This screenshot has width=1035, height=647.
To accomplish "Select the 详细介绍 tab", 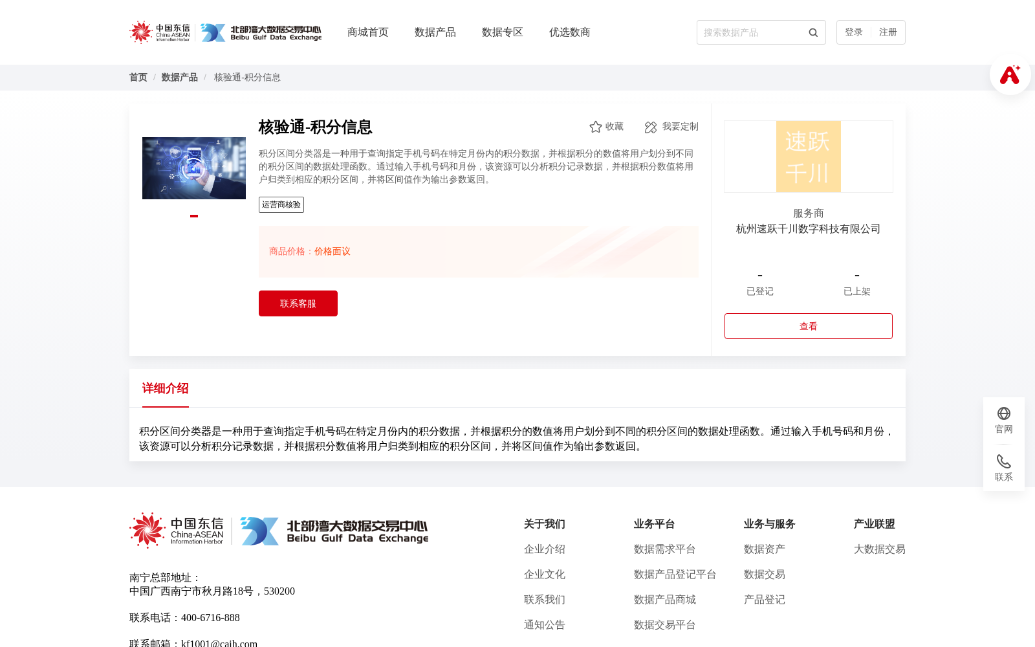I will click(166, 388).
